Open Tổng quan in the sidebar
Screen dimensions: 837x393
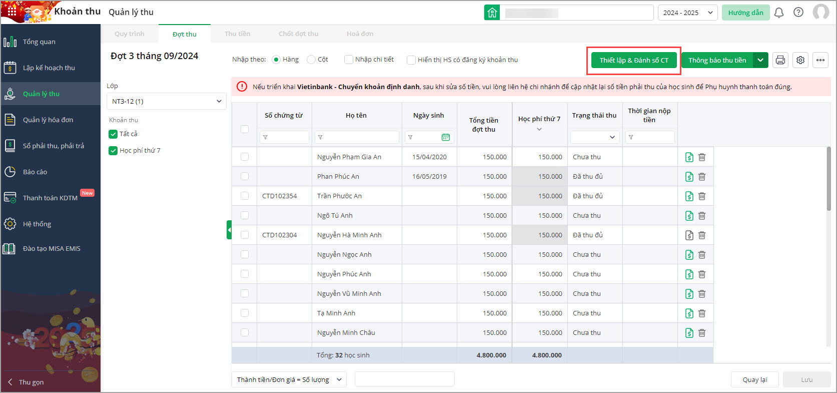coord(51,42)
